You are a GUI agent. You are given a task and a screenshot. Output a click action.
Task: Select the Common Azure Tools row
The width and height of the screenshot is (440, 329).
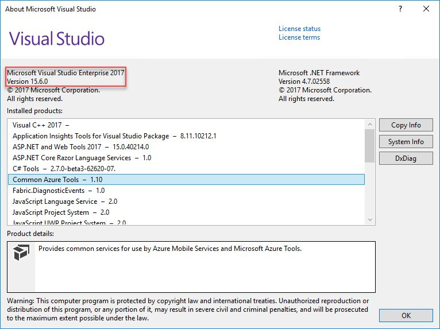(186, 180)
